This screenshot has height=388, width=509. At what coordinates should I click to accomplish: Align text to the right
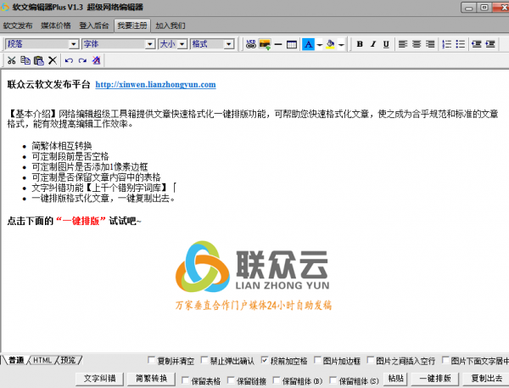430,44
